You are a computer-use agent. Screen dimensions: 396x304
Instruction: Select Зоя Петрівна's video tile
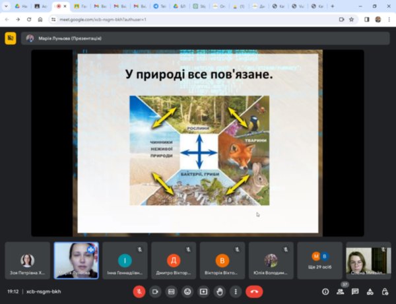click(28, 261)
